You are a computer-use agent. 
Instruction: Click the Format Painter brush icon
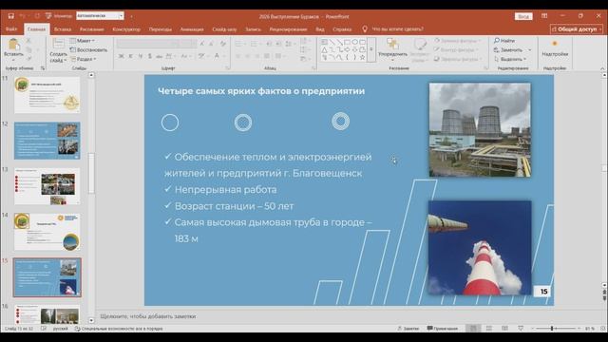point(28,59)
